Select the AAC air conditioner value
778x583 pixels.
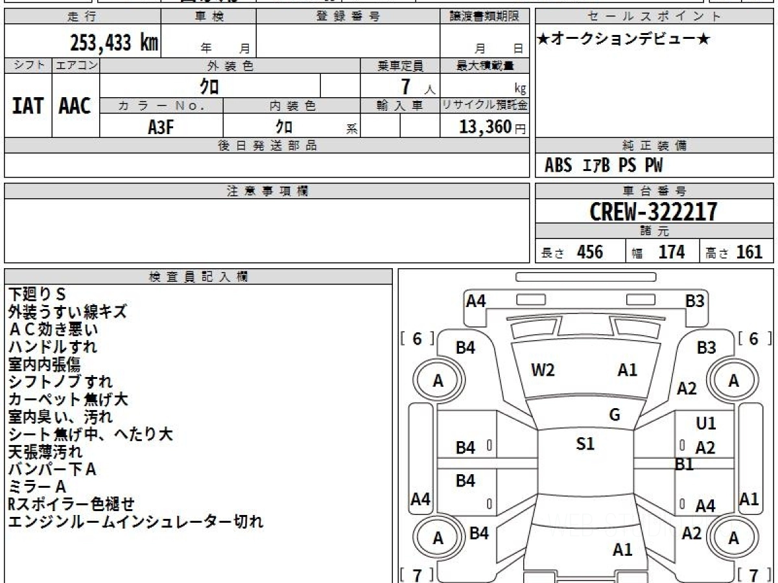tap(75, 106)
